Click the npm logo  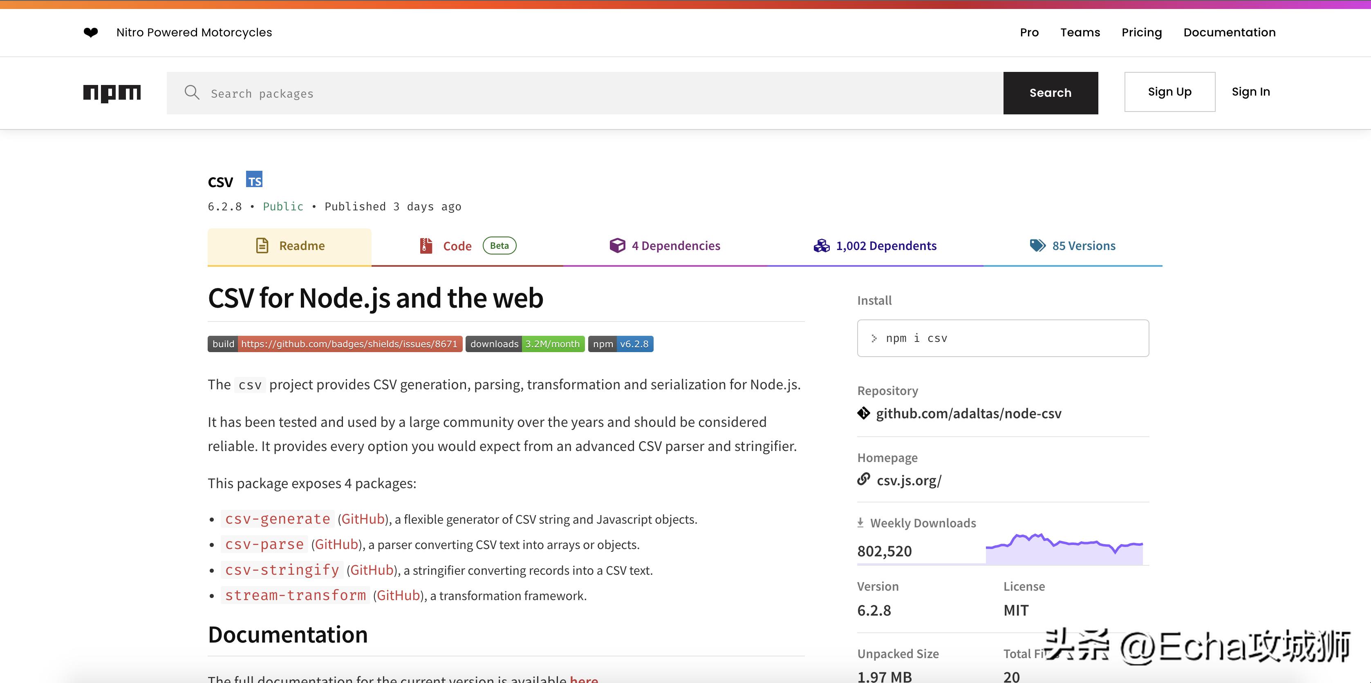(x=112, y=93)
